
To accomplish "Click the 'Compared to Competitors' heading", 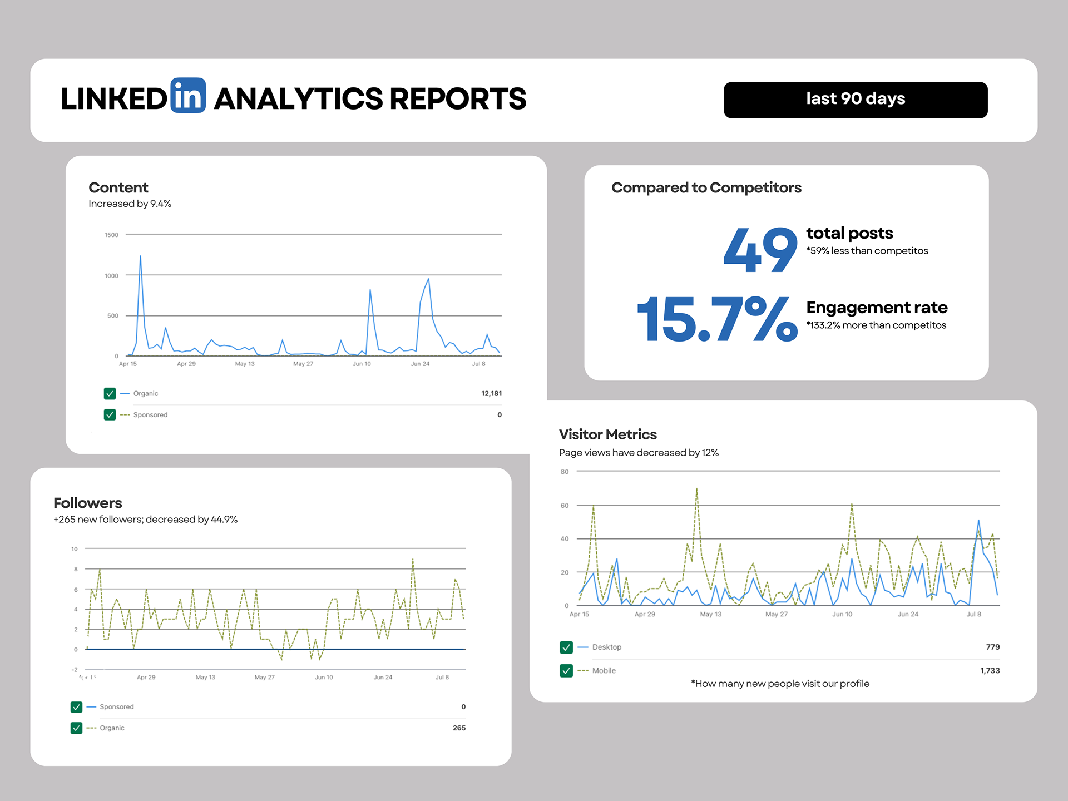I will (x=706, y=187).
